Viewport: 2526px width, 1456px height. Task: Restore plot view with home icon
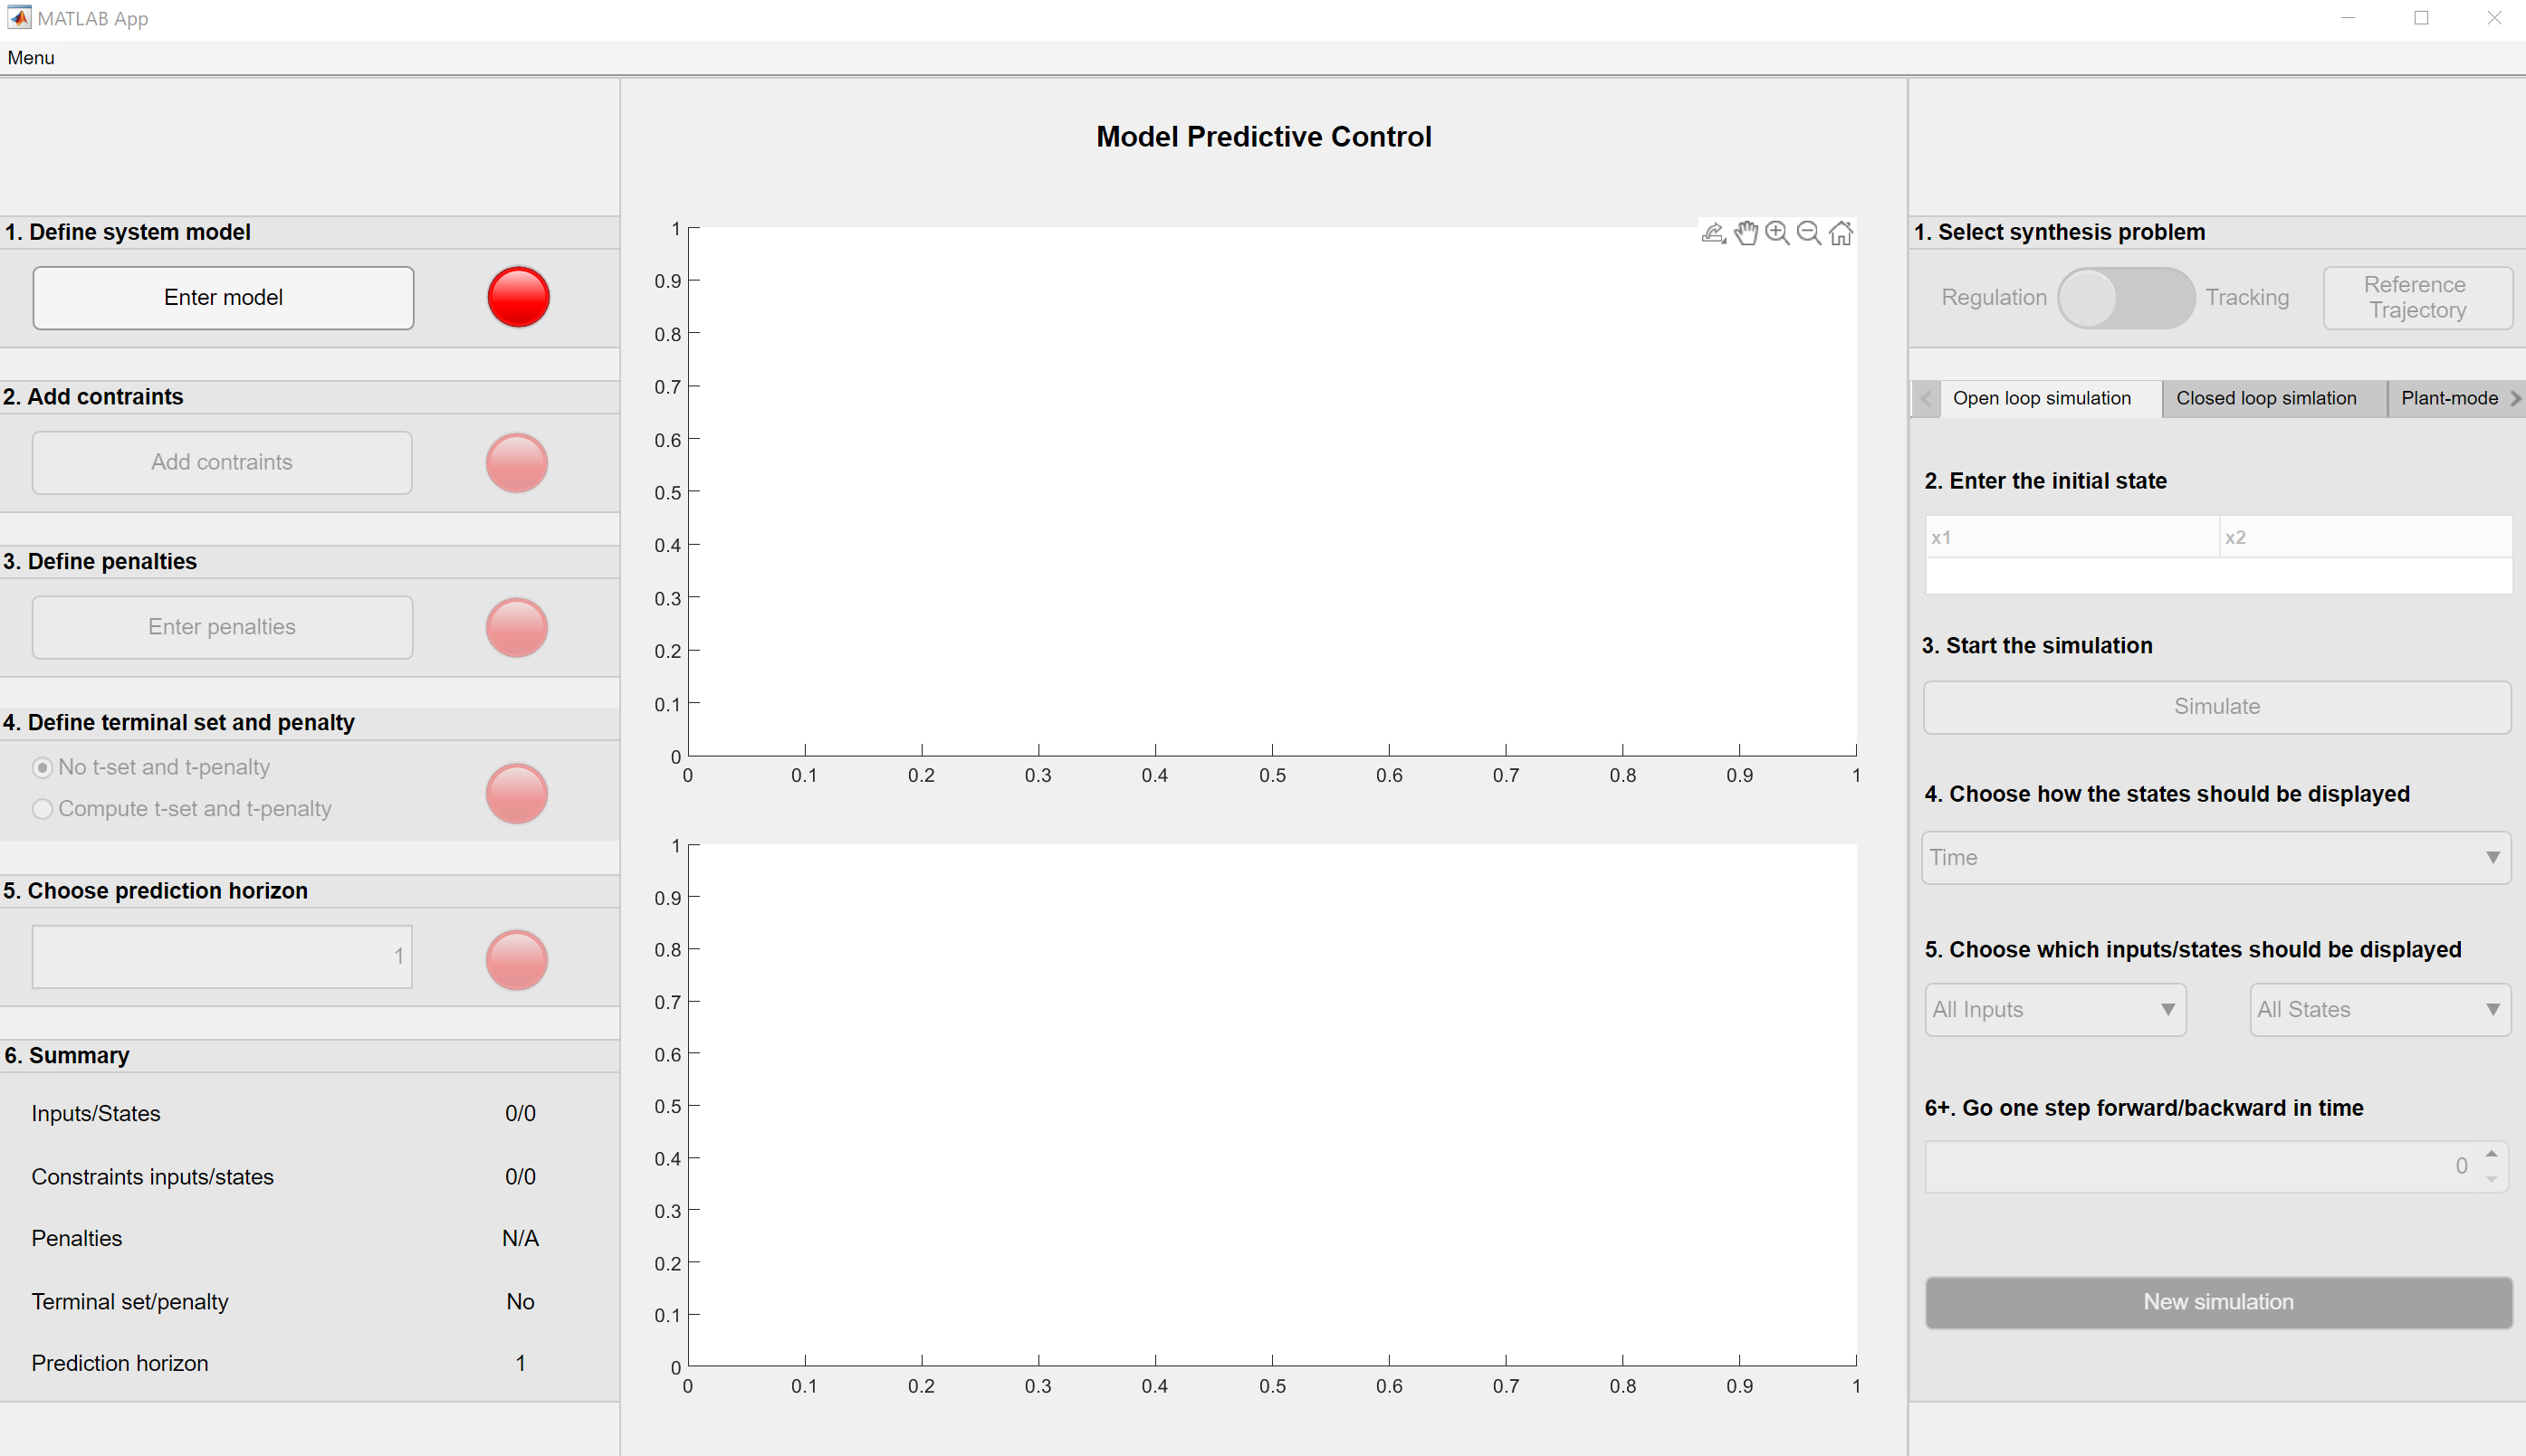click(x=1841, y=233)
